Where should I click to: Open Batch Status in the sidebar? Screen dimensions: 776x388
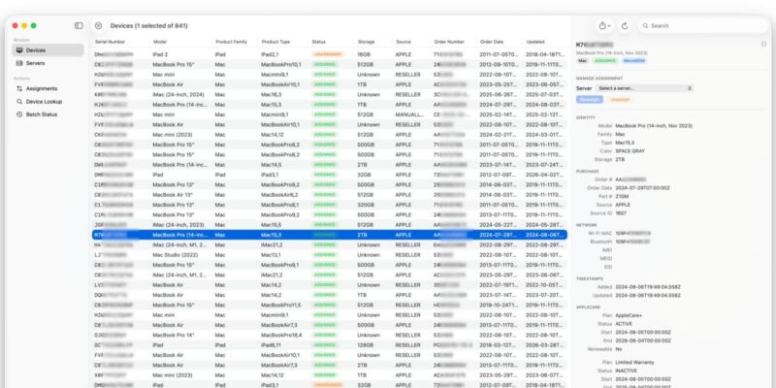pyautogui.click(x=48, y=114)
